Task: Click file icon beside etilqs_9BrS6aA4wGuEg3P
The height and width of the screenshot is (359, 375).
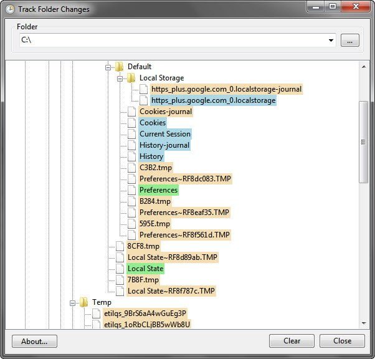Action: (x=96, y=314)
